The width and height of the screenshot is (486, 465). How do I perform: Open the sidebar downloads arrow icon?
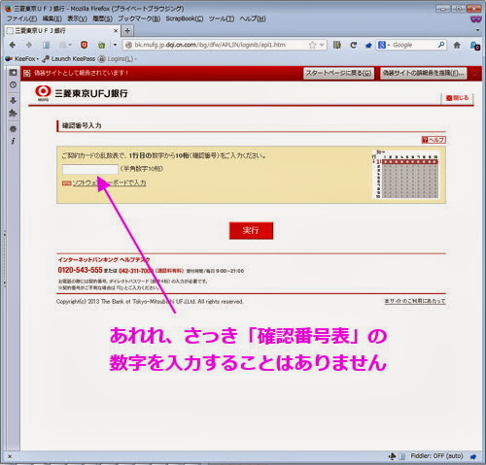point(13,100)
